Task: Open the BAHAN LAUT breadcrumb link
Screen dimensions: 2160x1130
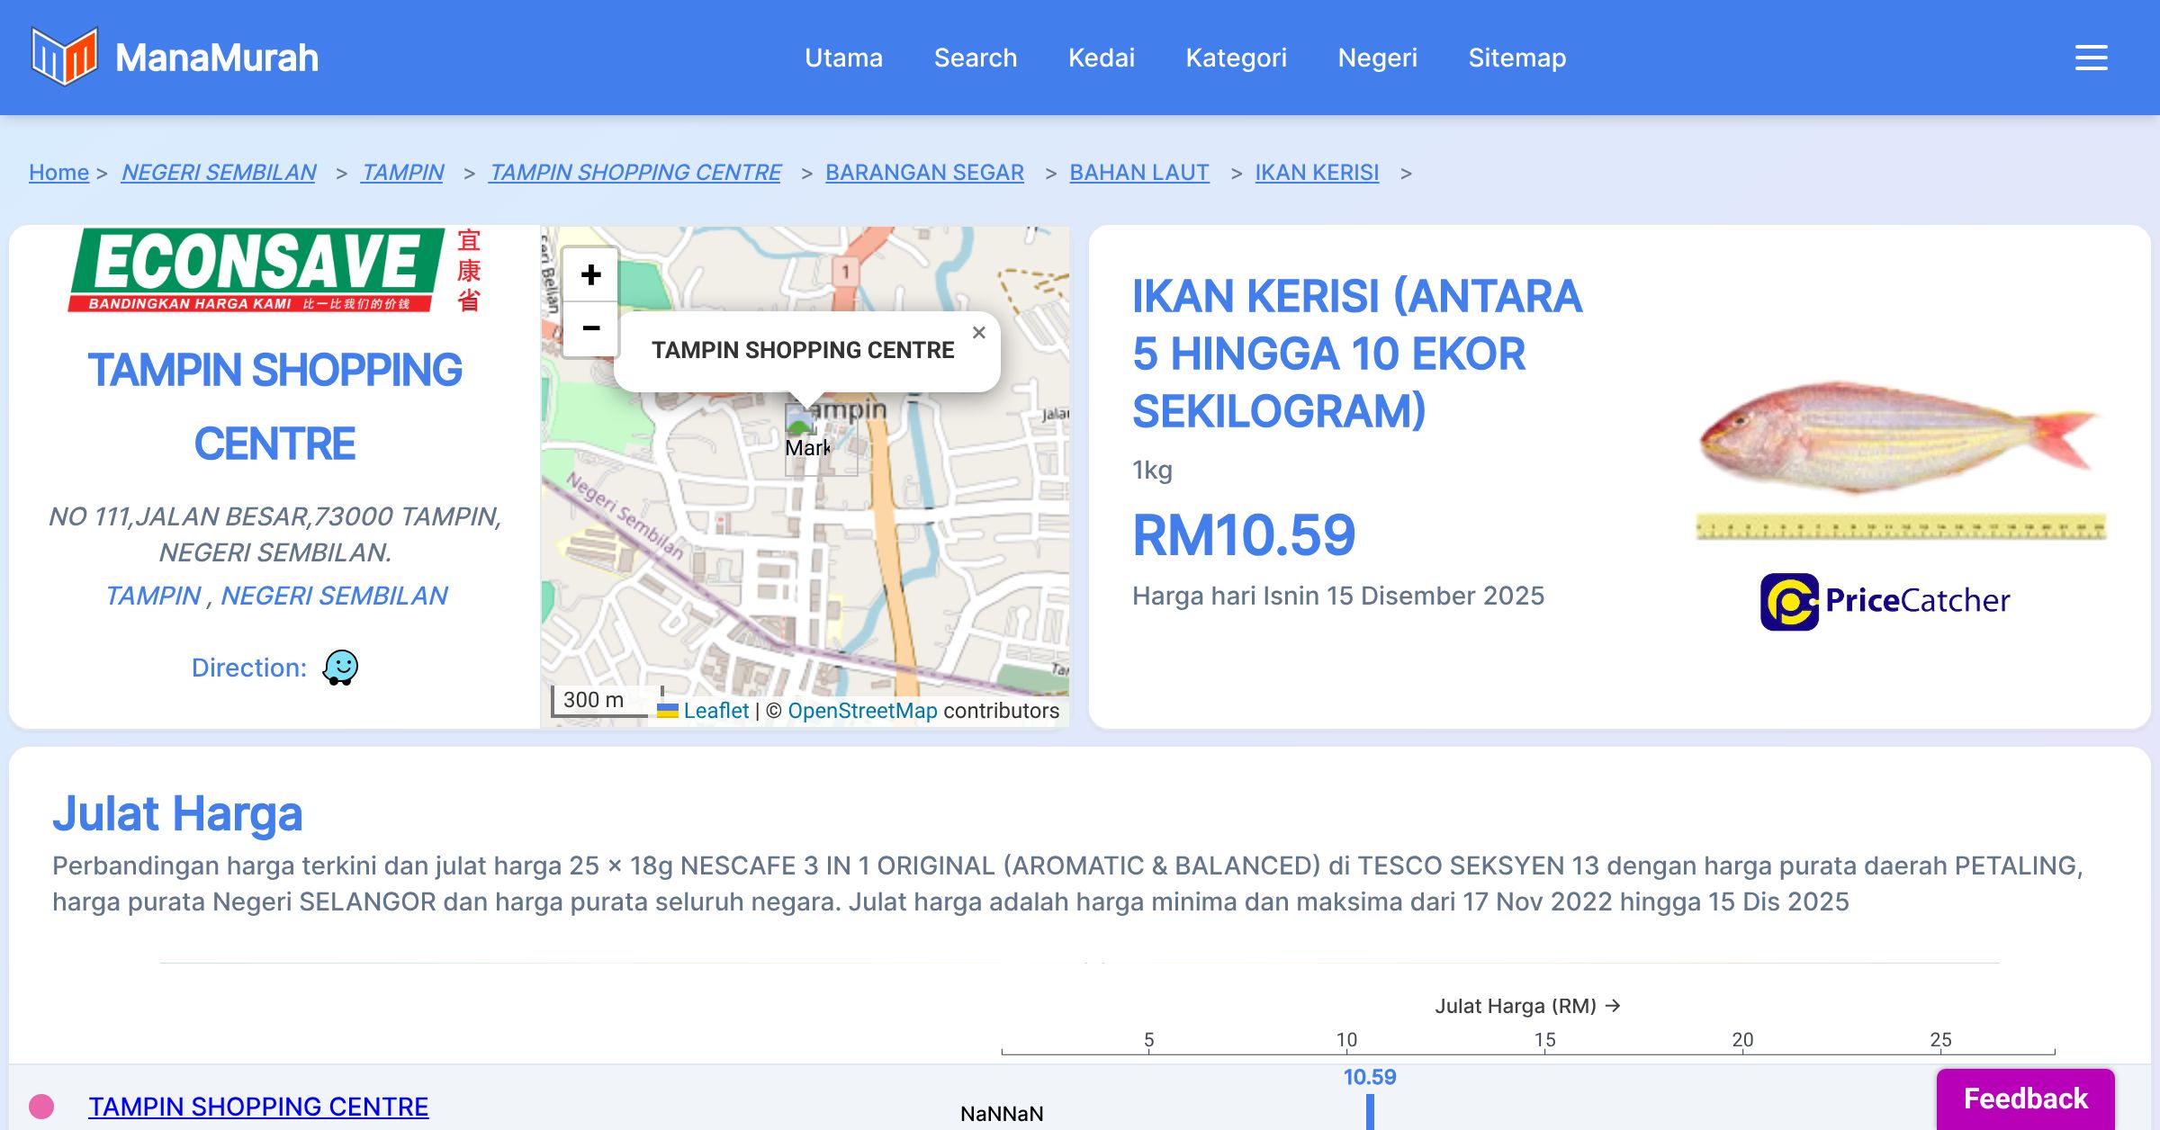Action: 1138,172
